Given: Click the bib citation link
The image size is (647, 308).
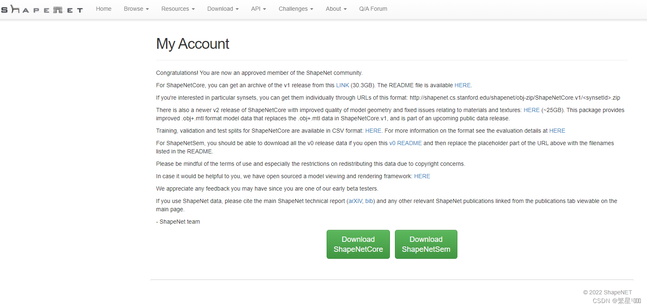Looking at the screenshot, I should coord(369,201).
